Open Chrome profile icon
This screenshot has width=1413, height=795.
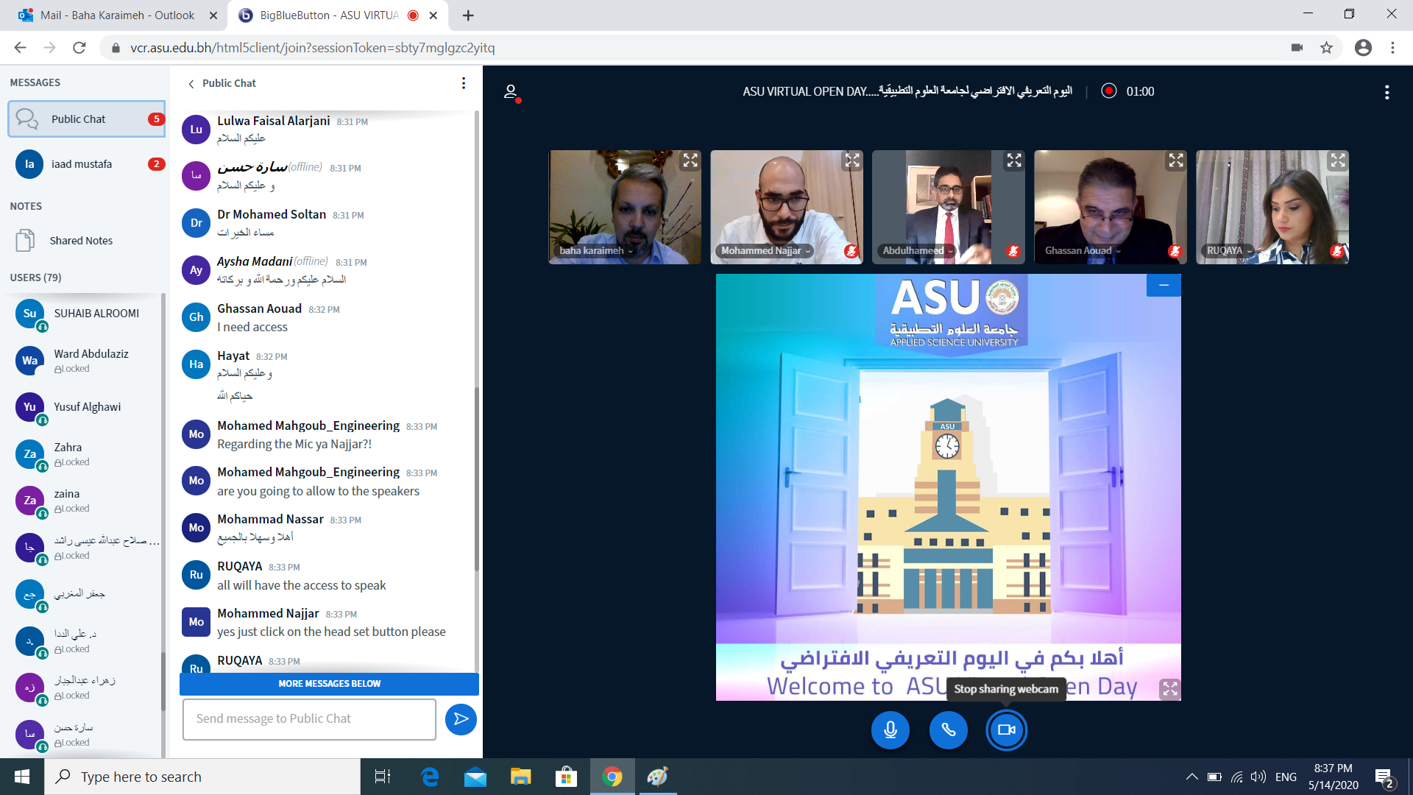pos(1363,48)
